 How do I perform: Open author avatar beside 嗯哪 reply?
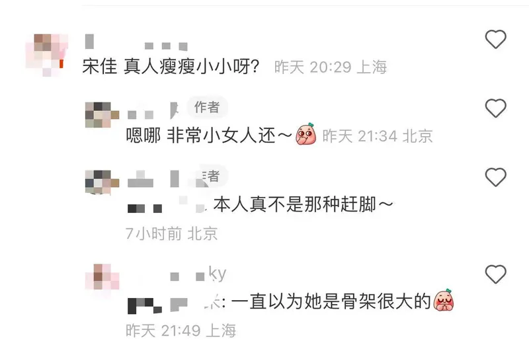(x=102, y=115)
